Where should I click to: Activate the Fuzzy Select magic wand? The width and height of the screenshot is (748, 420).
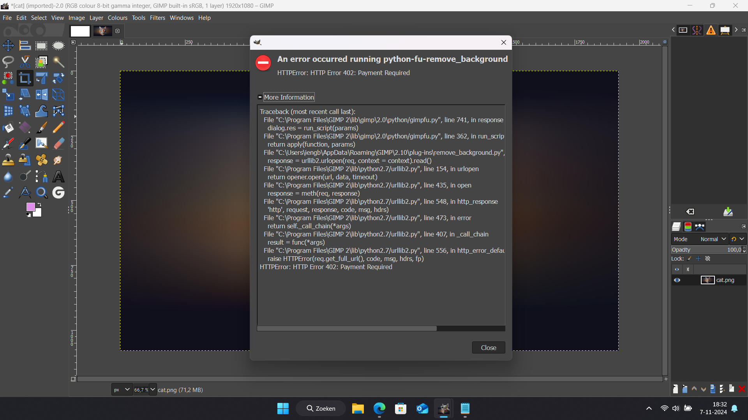[x=58, y=62]
